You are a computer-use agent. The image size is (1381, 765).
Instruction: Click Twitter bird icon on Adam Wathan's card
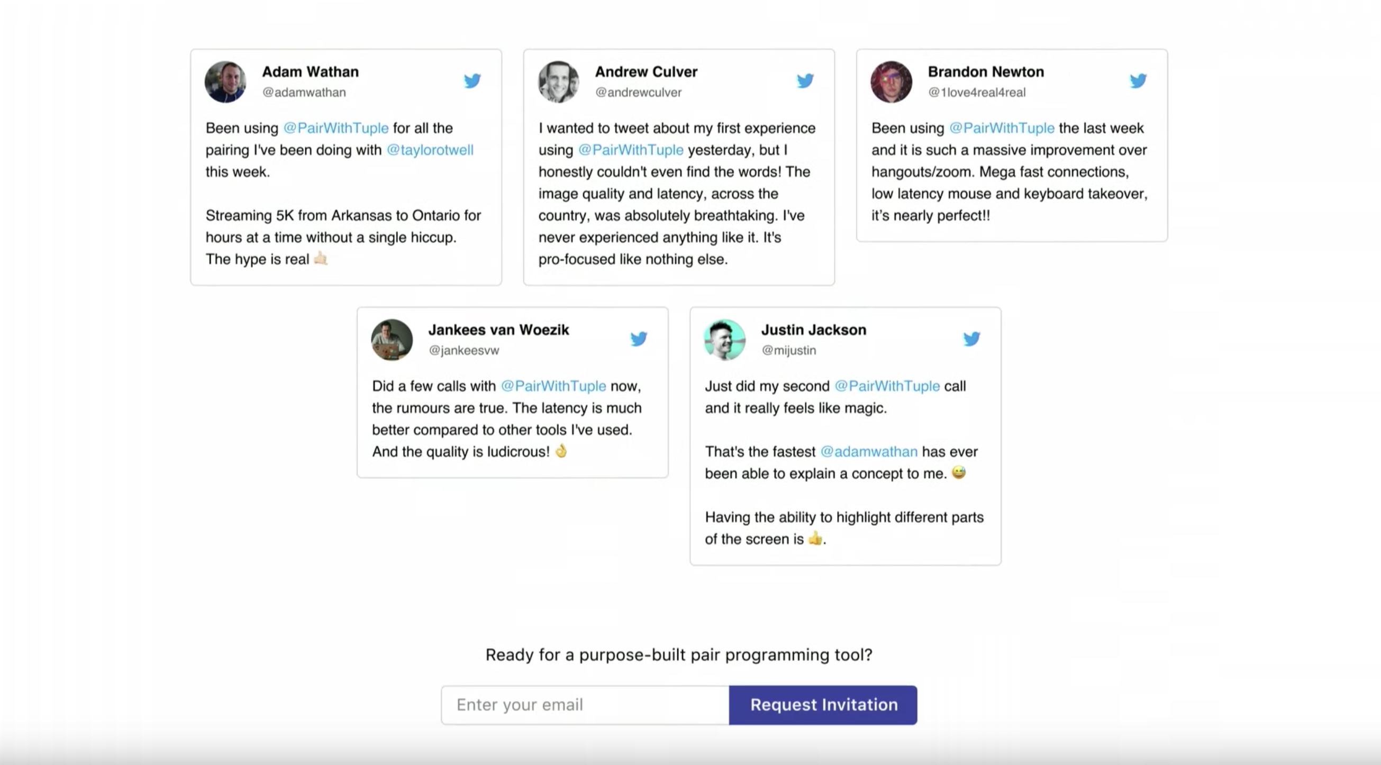[473, 81]
